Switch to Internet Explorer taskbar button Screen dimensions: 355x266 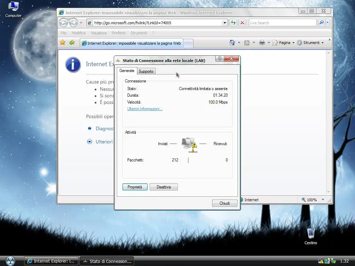point(51,261)
